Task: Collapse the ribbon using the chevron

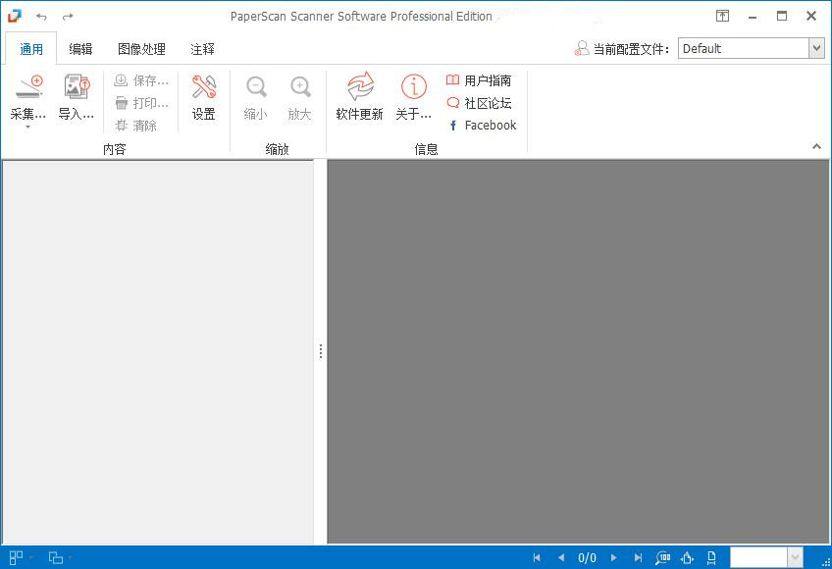Action: tap(816, 146)
